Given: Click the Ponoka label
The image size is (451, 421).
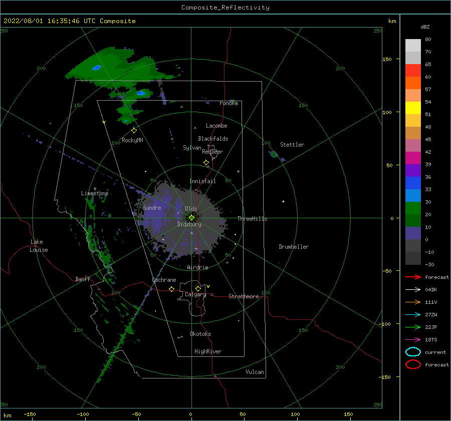Looking at the screenshot, I should (x=229, y=103).
